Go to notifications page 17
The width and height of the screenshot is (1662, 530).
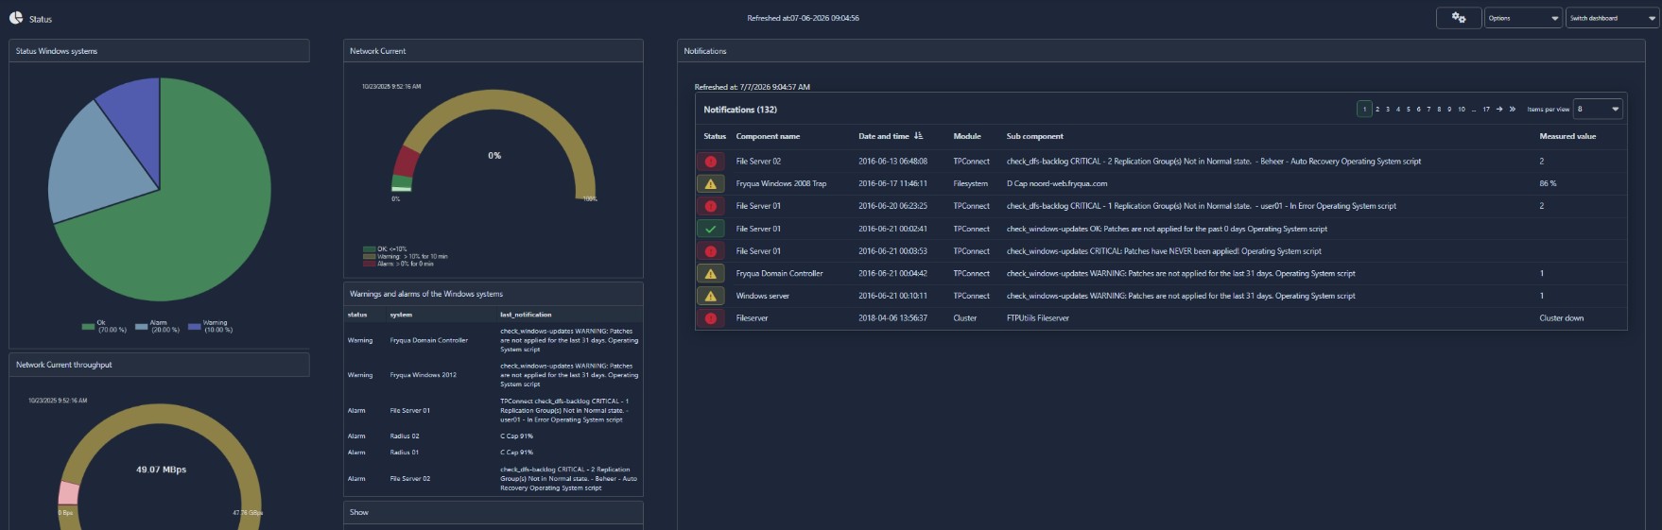click(1486, 109)
